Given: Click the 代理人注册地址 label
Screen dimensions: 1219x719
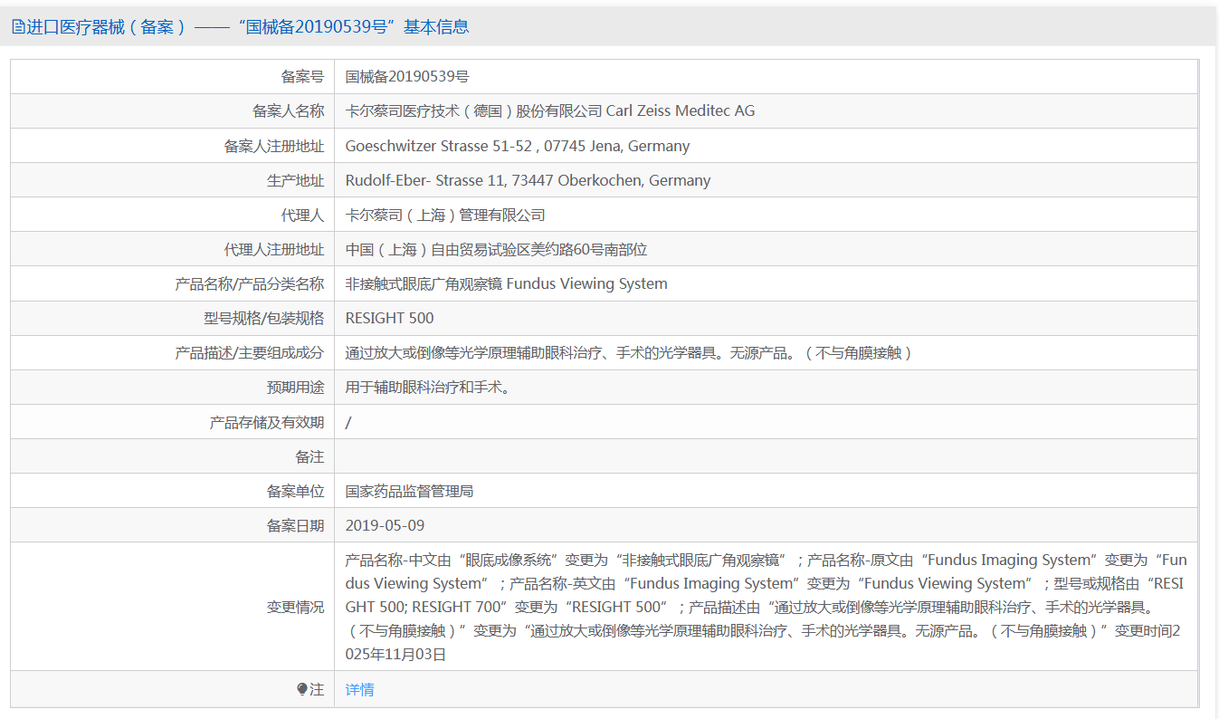Looking at the screenshot, I should click(273, 249).
